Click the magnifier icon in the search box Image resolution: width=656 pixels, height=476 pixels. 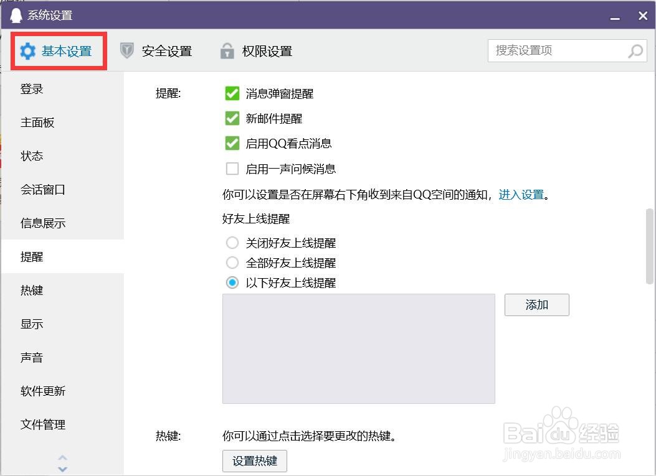[x=635, y=51]
